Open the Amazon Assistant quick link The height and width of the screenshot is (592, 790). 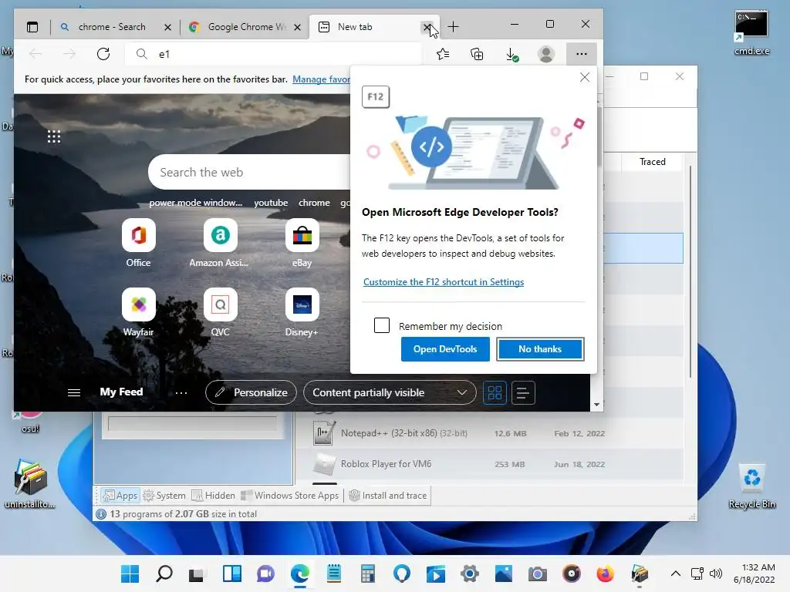(220, 243)
